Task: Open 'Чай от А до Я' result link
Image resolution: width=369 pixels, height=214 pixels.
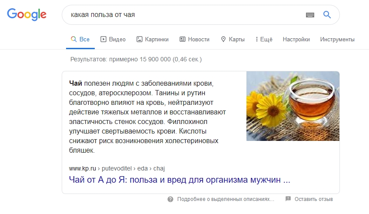Action: (180, 180)
